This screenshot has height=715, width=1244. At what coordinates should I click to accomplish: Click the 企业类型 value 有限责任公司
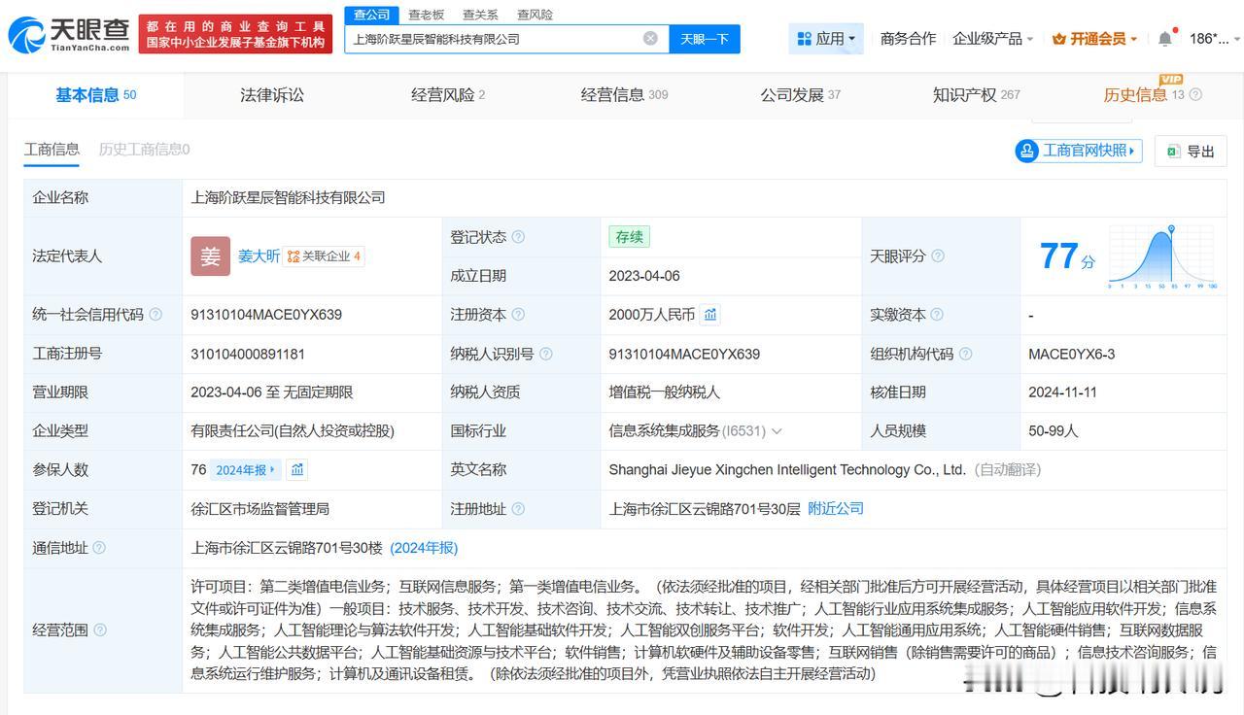(x=293, y=431)
